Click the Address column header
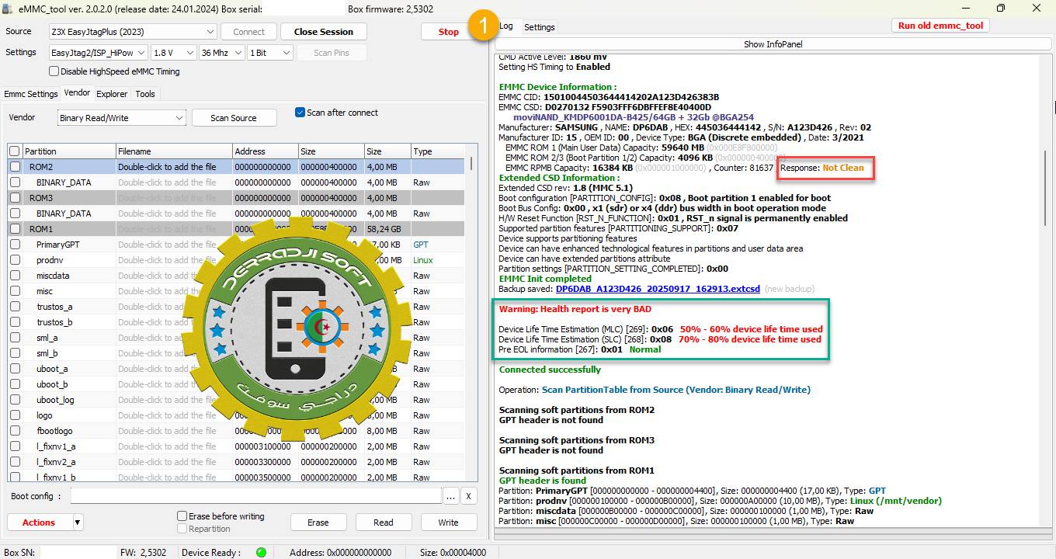 pos(265,151)
